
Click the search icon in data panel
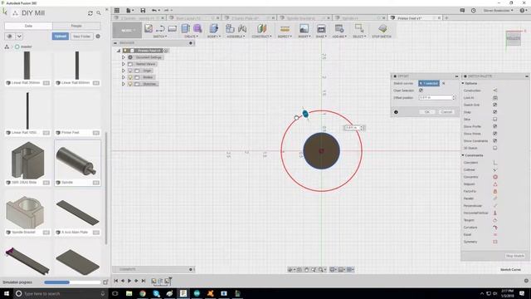(99, 13)
